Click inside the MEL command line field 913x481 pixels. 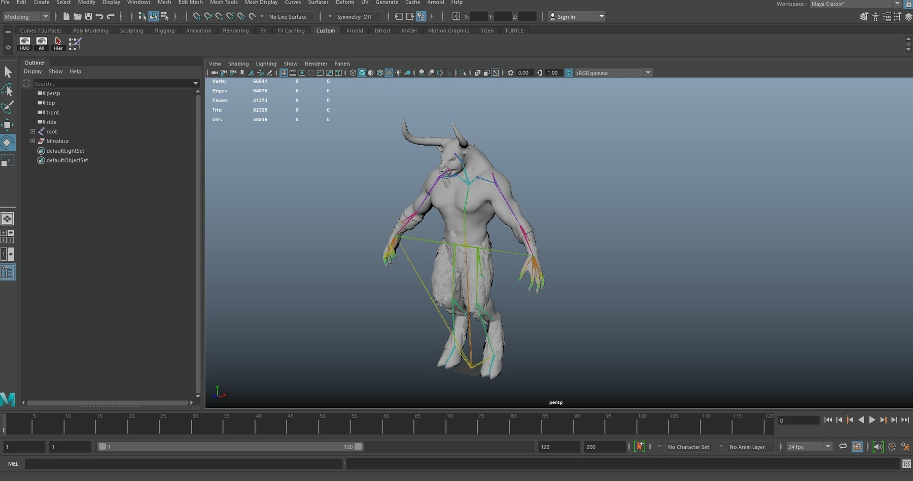[183, 463]
